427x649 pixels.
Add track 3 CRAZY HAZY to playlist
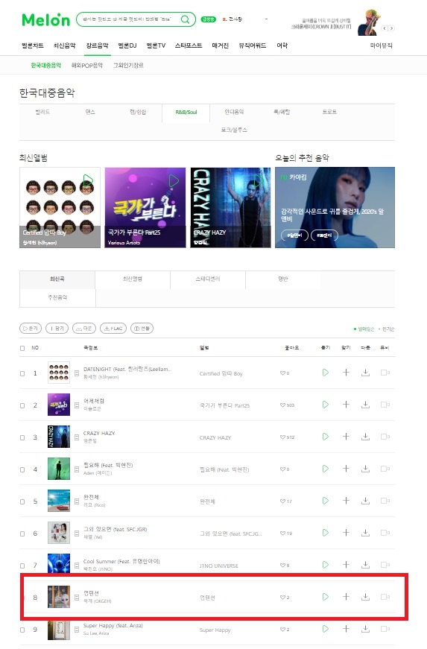point(346,437)
